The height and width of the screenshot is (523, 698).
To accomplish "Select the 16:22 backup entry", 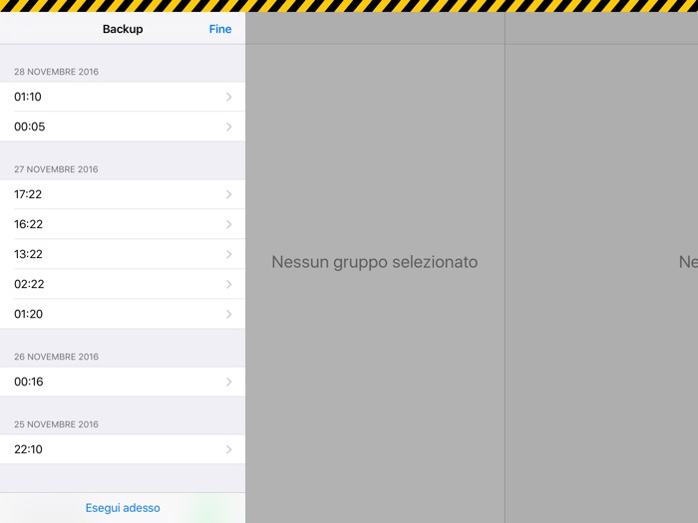I will [x=123, y=224].
